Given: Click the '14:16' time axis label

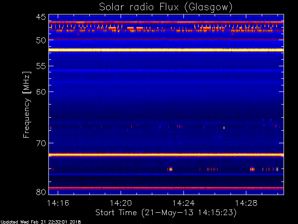Looking at the screenshot, I should point(58,203).
